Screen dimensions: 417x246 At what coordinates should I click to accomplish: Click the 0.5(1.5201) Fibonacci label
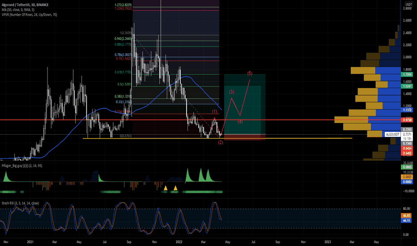(124, 84)
